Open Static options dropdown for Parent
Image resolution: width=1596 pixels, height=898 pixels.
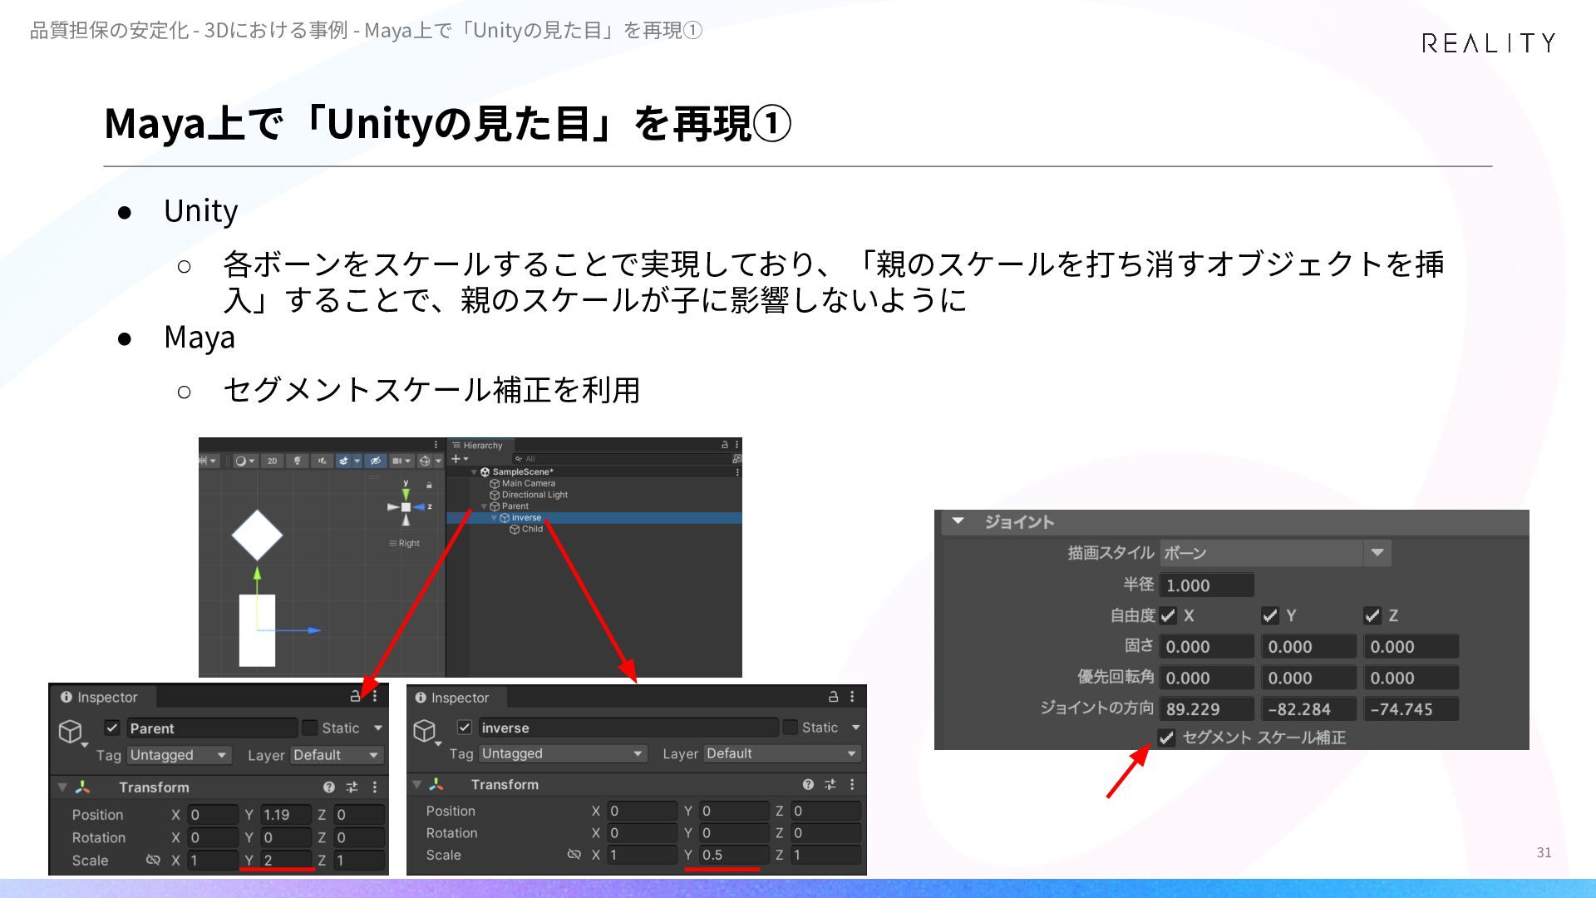(x=378, y=728)
